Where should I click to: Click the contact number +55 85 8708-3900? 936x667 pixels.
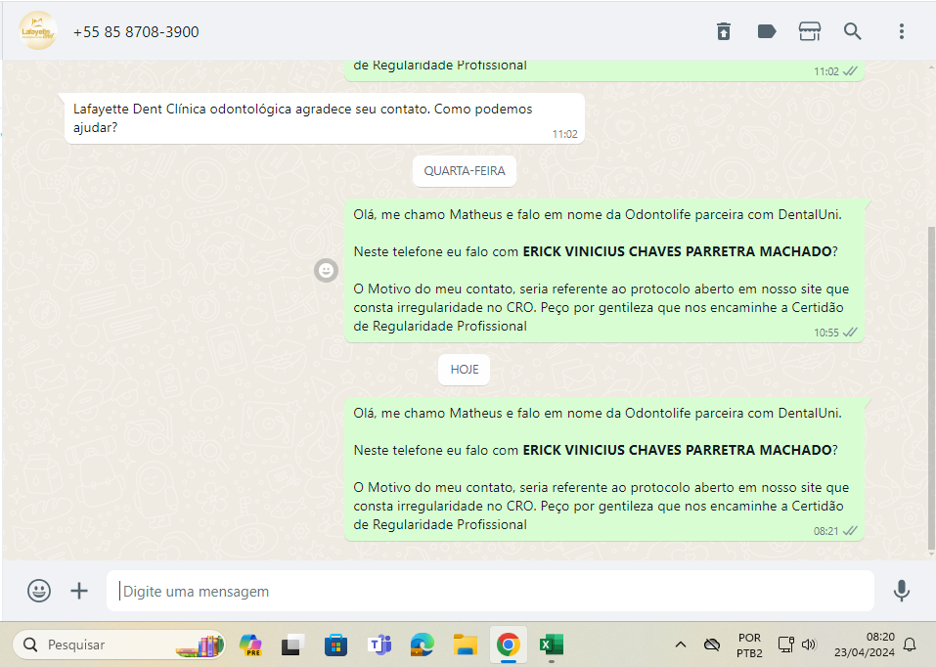tap(136, 32)
